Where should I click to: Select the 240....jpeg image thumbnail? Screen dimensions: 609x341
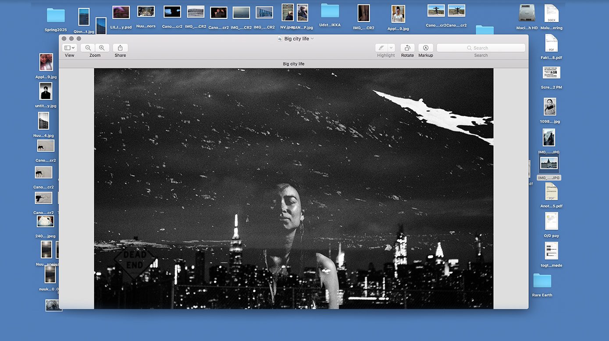pyautogui.click(x=46, y=221)
